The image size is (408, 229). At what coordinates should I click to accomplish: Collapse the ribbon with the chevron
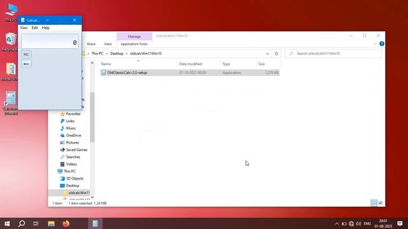coord(375,44)
